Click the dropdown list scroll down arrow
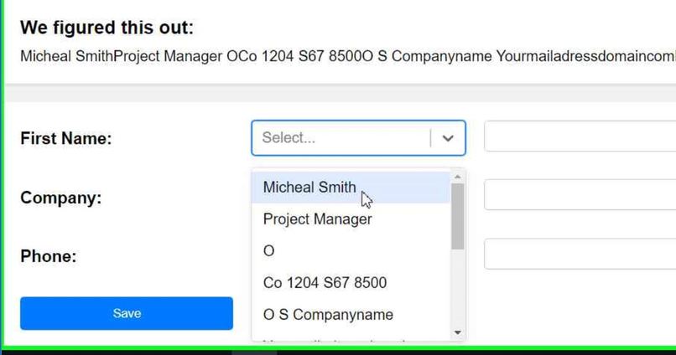Viewport: 676px width, 355px height. pos(457,332)
